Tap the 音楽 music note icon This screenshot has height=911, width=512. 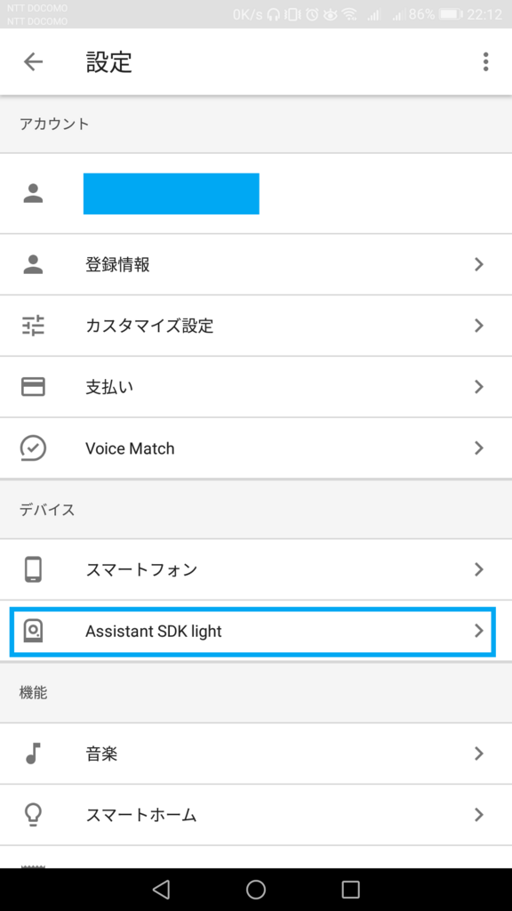tap(36, 753)
